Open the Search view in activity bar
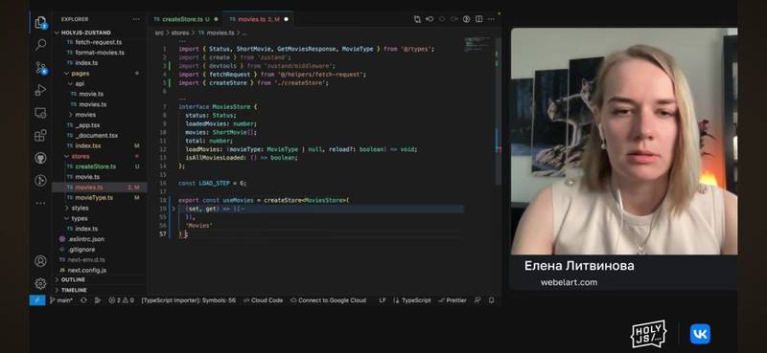Viewport: 767px width, 353px height. coord(40,45)
